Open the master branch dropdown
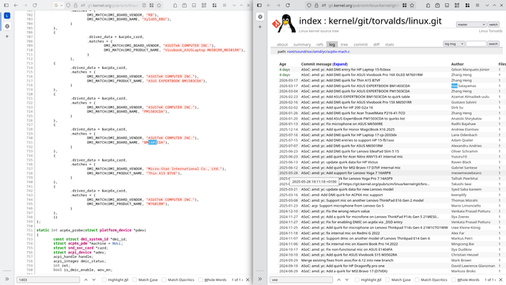The height and width of the screenshot is (285, 506). [x=471, y=25]
